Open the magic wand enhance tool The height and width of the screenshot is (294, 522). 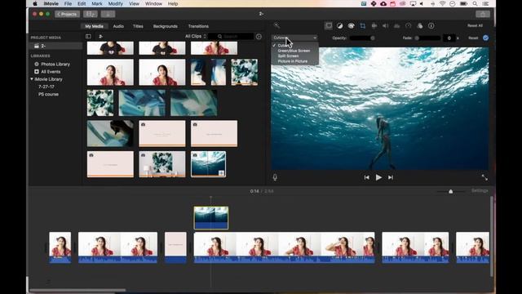pyautogui.click(x=276, y=25)
